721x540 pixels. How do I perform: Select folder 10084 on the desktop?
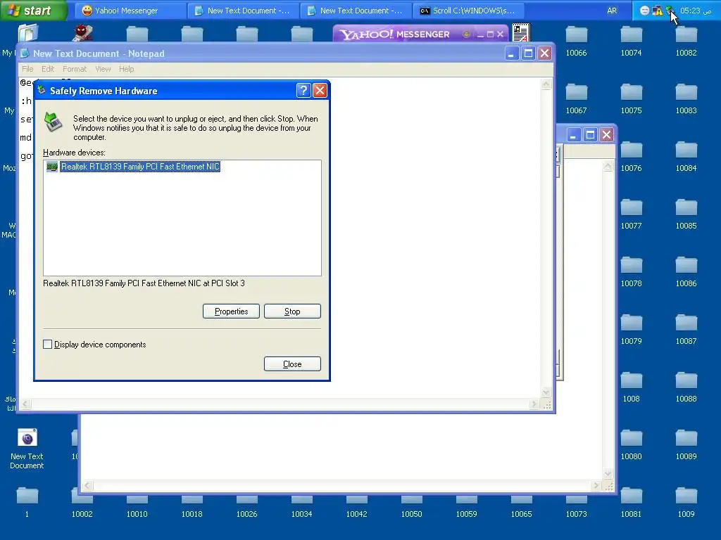[x=686, y=157]
